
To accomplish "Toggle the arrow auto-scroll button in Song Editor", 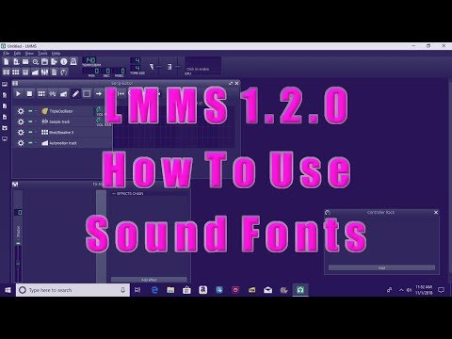I will (99, 93).
